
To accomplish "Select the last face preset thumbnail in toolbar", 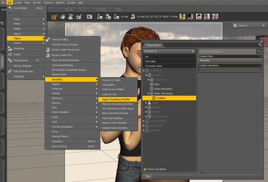I will point(215,17).
